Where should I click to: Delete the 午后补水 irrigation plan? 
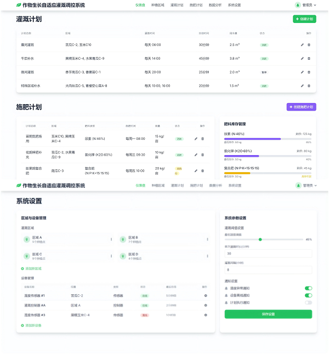(309, 58)
